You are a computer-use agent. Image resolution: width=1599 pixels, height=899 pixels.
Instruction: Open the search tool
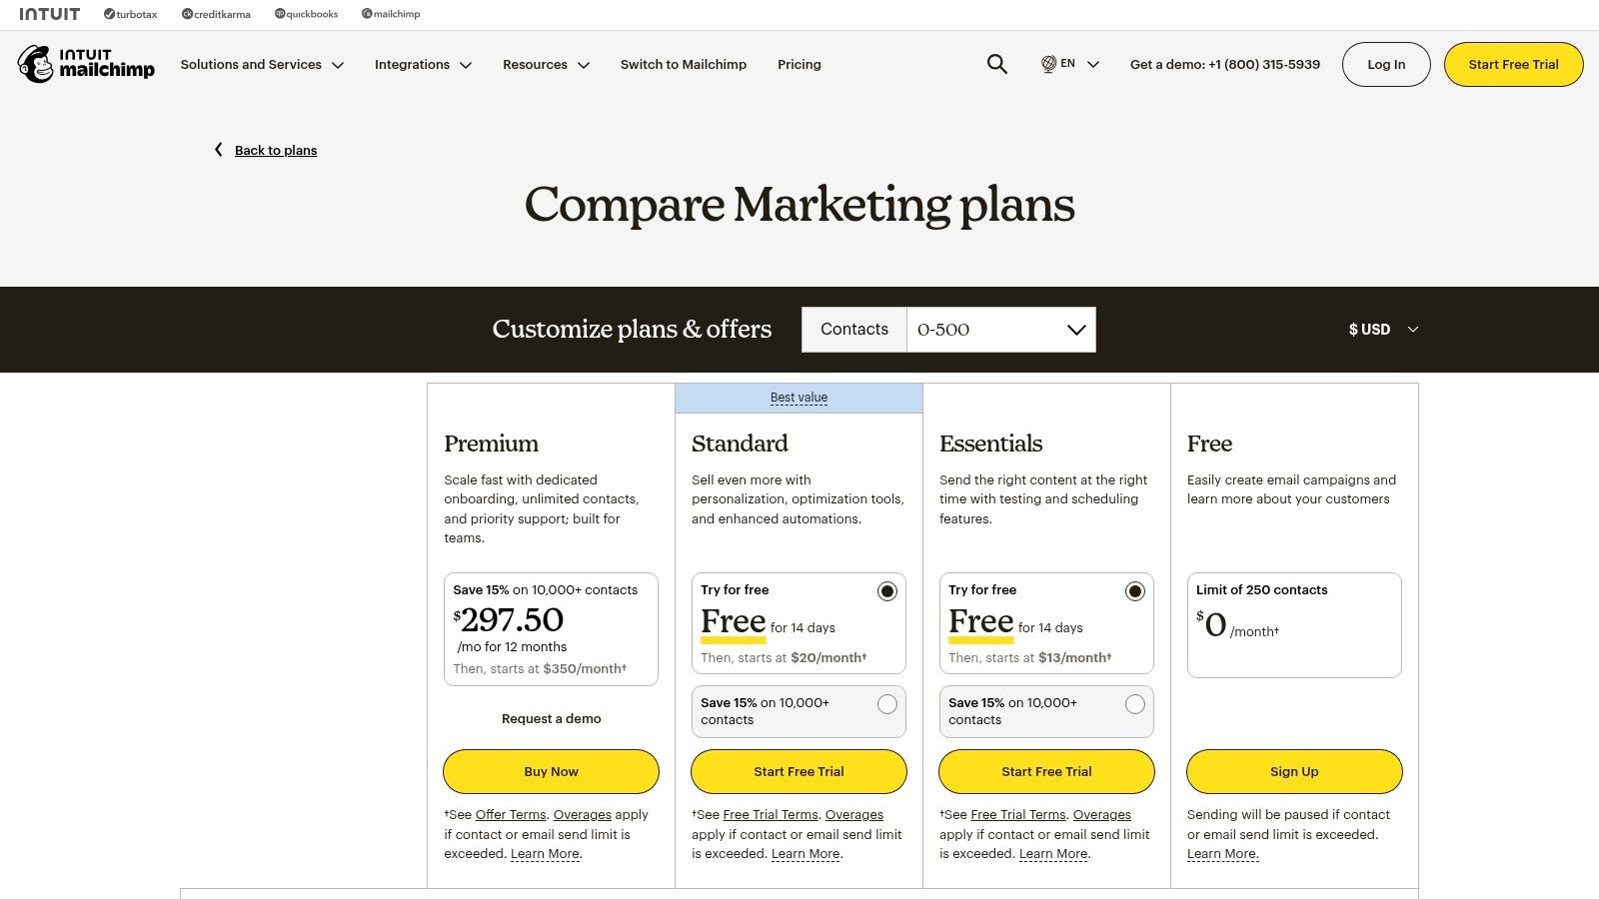click(996, 64)
